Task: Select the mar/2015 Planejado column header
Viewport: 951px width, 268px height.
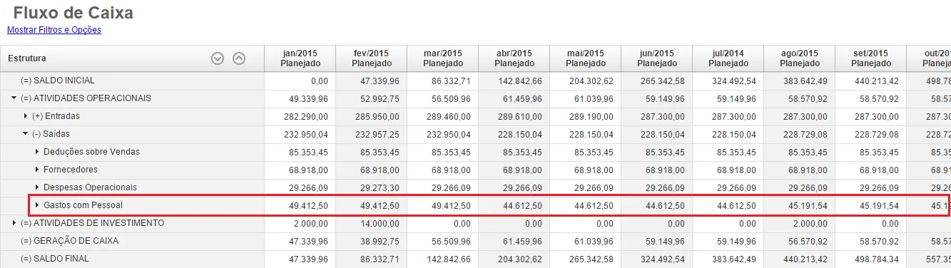Action: (x=442, y=58)
